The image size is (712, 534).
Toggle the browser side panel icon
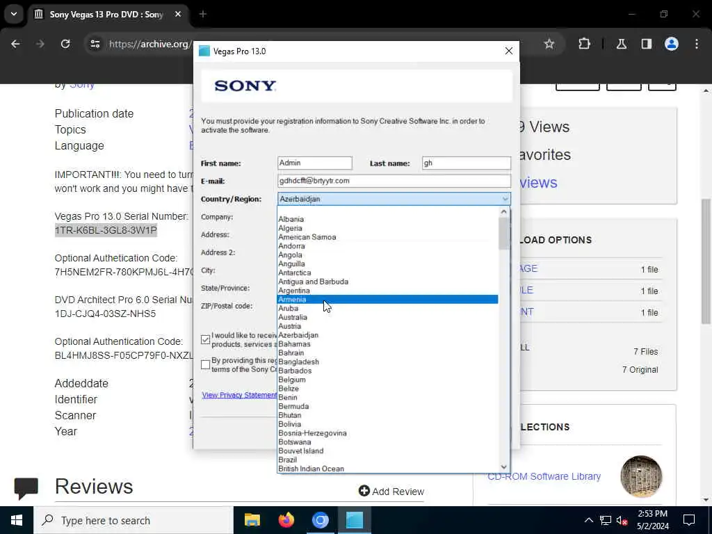coord(646,44)
